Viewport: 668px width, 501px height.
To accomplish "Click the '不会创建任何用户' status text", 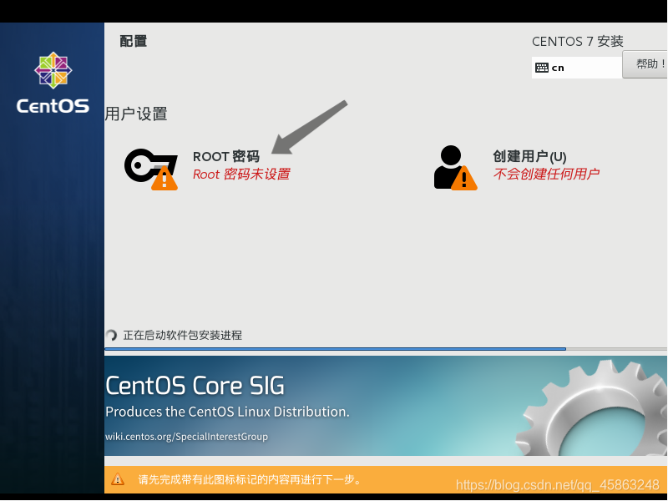I will click(x=546, y=174).
